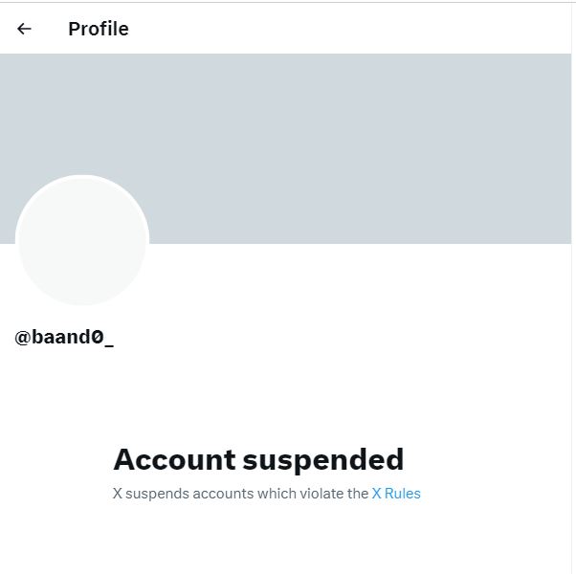This screenshot has height=574, width=576.
Task: Select the @baand0_ username handle
Action: 64,337
